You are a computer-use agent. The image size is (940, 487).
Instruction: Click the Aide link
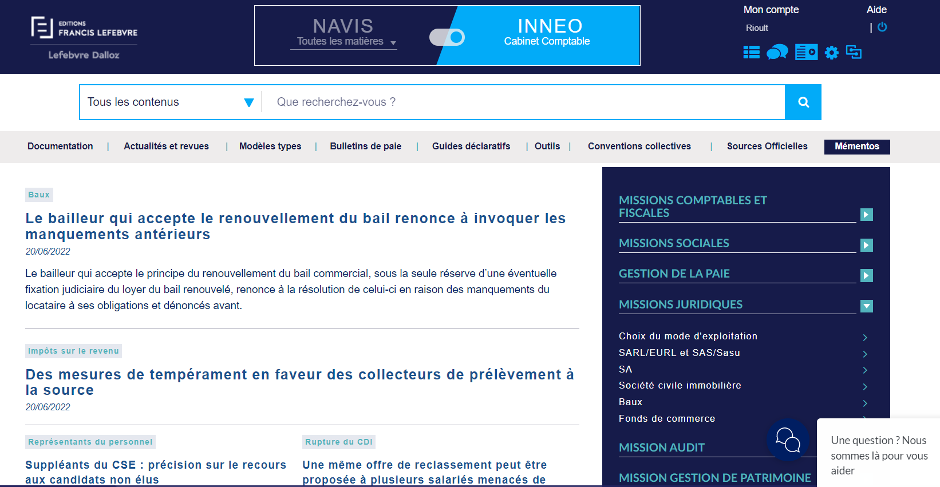(x=876, y=10)
